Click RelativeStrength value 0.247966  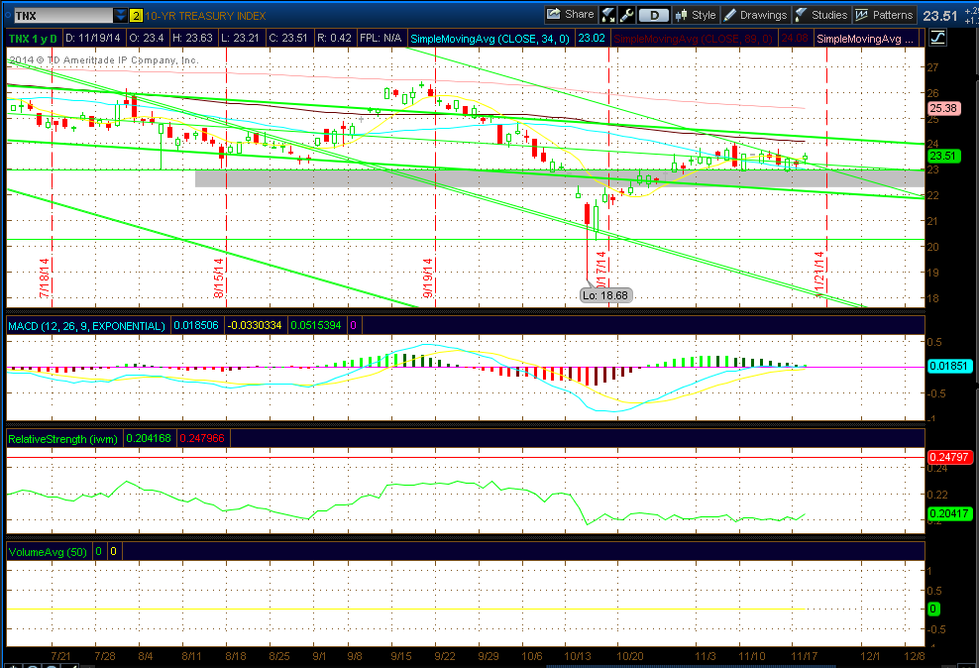click(x=202, y=439)
